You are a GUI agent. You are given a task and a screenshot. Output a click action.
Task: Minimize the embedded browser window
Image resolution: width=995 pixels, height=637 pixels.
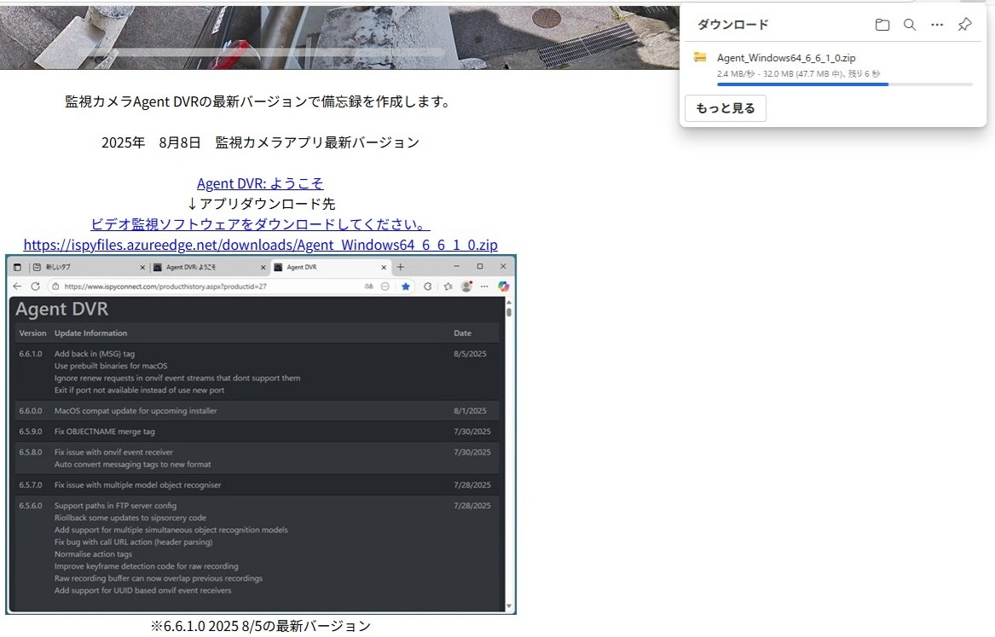tap(456, 266)
